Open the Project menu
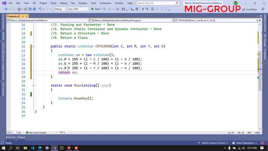Image resolution: width=268 pixels, height=151 pixels. pyautogui.click(x=43, y=3)
